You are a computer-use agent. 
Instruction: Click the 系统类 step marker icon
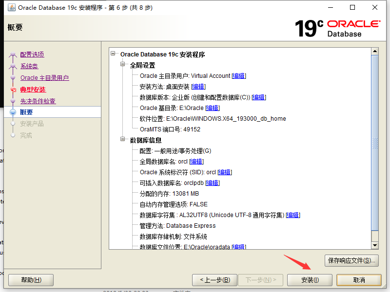click(12, 66)
